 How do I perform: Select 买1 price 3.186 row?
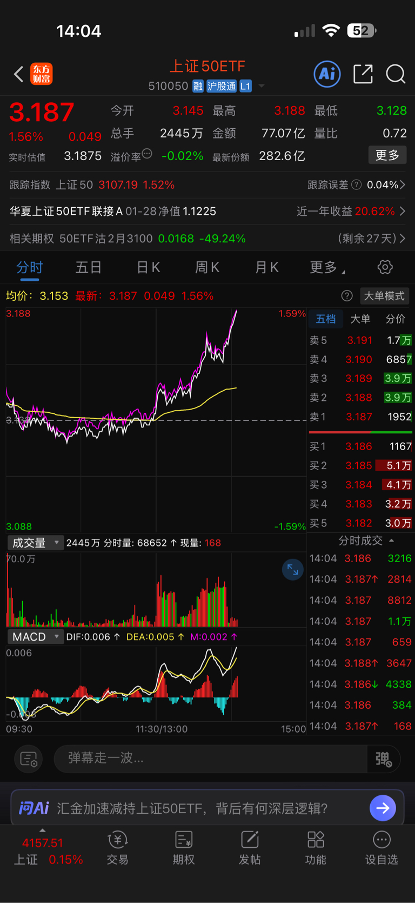tap(360, 446)
